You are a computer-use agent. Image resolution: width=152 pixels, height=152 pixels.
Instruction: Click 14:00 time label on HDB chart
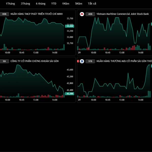pyautogui.click(x=55, y=53)
